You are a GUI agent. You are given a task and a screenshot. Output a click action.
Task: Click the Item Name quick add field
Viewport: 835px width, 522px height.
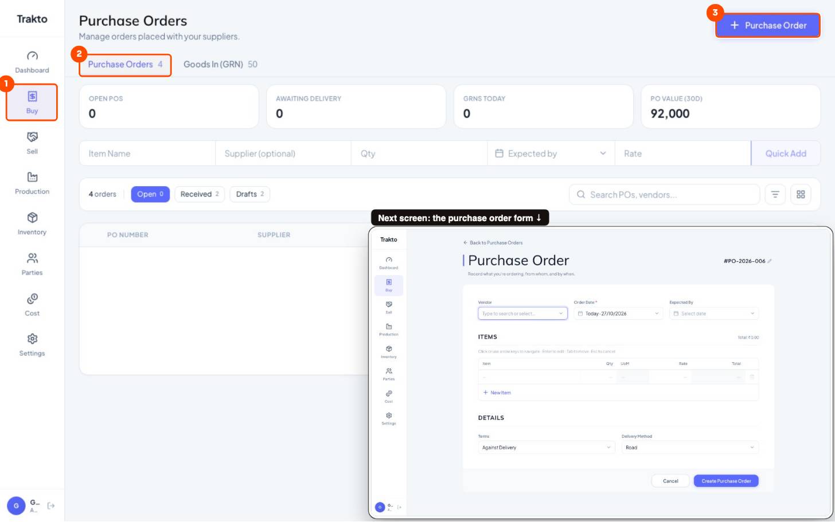point(147,154)
